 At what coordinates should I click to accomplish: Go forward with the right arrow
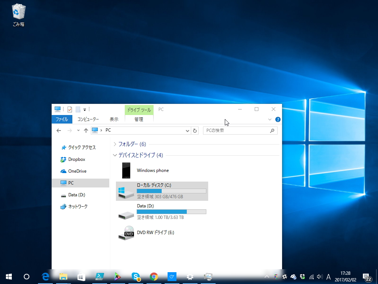pyautogui.click(x=70, y=131)
